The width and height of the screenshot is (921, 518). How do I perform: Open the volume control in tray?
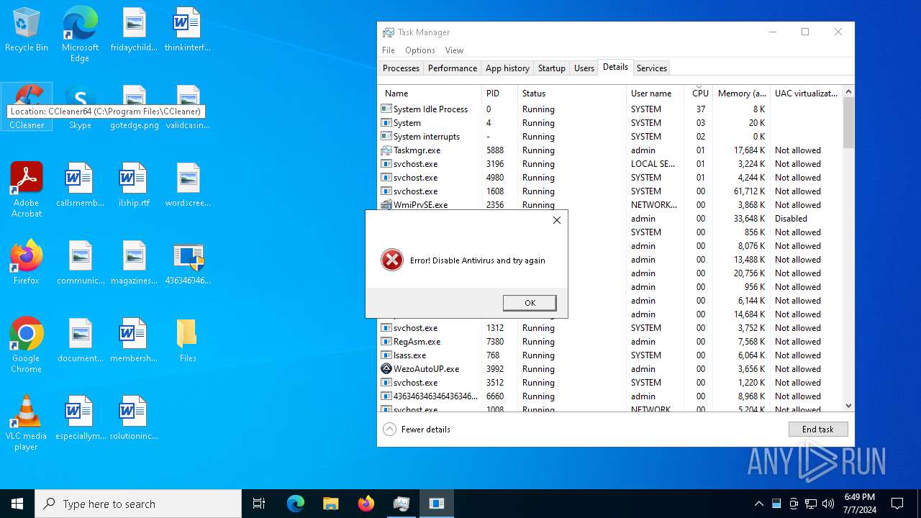(828, 504)
